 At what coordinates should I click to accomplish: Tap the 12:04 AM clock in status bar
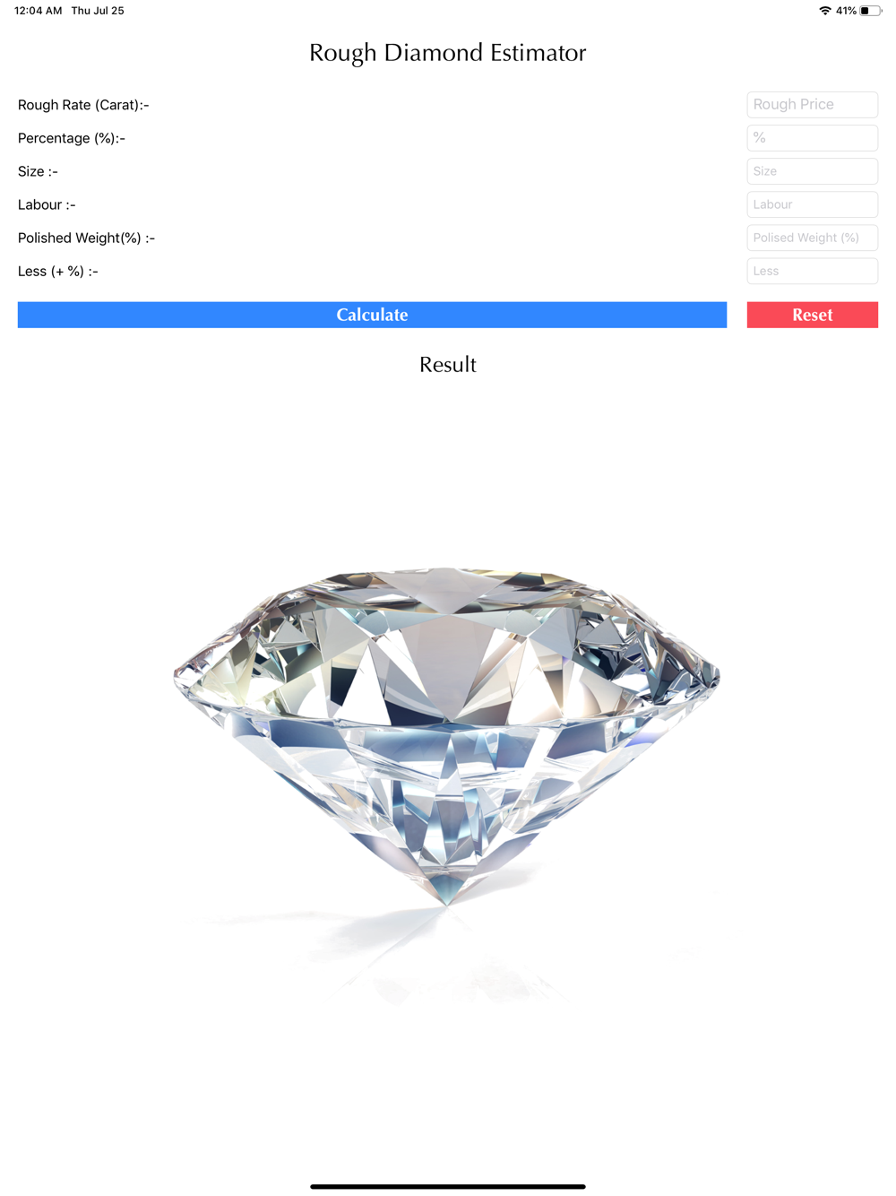39,11
